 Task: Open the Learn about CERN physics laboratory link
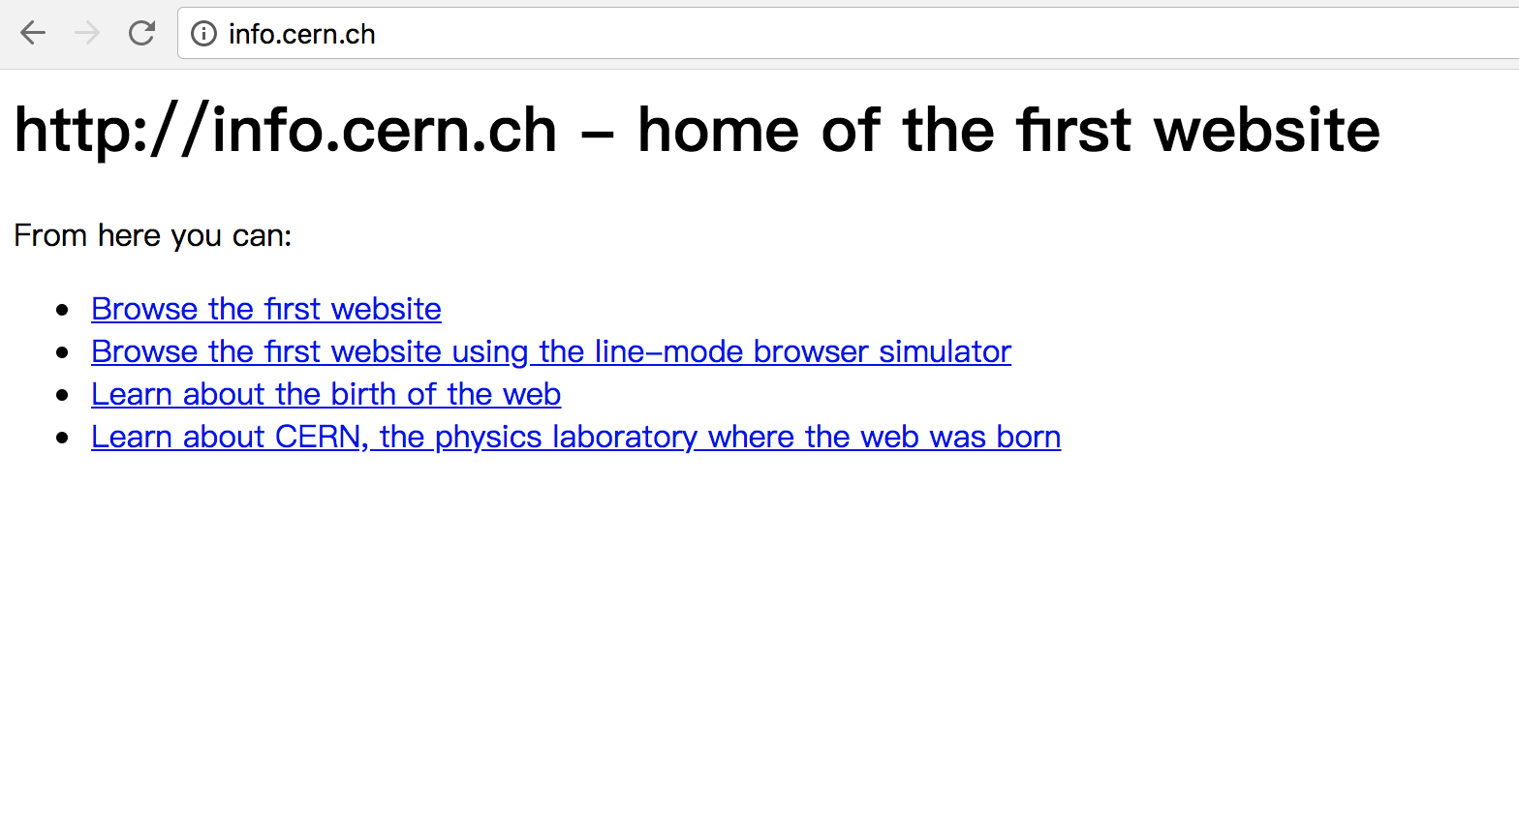tap(575, 437)
